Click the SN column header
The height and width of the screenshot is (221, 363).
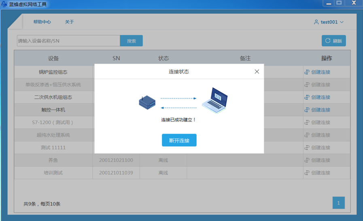click(x=116, y=58)
